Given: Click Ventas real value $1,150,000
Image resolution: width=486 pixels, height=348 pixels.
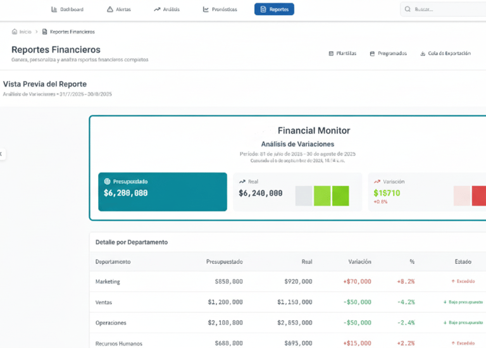Looking at the screenshot, I should (295, 302).
